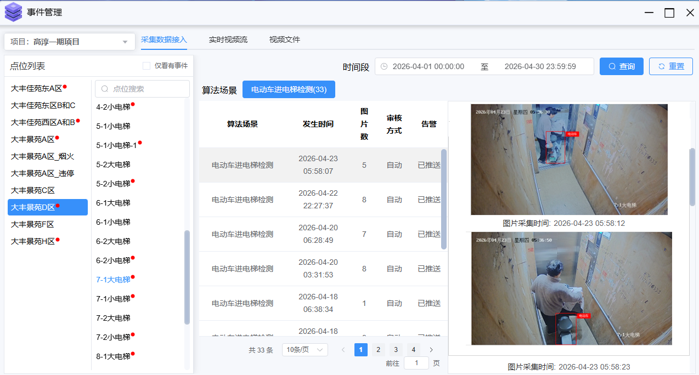Screen dimensions: 699x375
Task: Select area 大丰景苑A区_违停
Action: 42,173
